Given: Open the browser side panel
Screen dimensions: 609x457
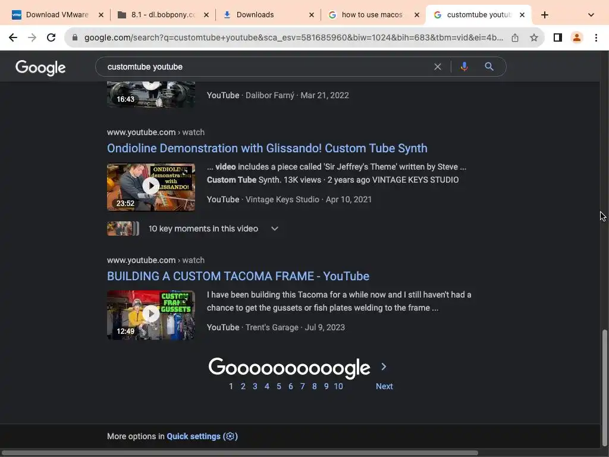Looking at the screenshot, I should [x=558, y=37].
